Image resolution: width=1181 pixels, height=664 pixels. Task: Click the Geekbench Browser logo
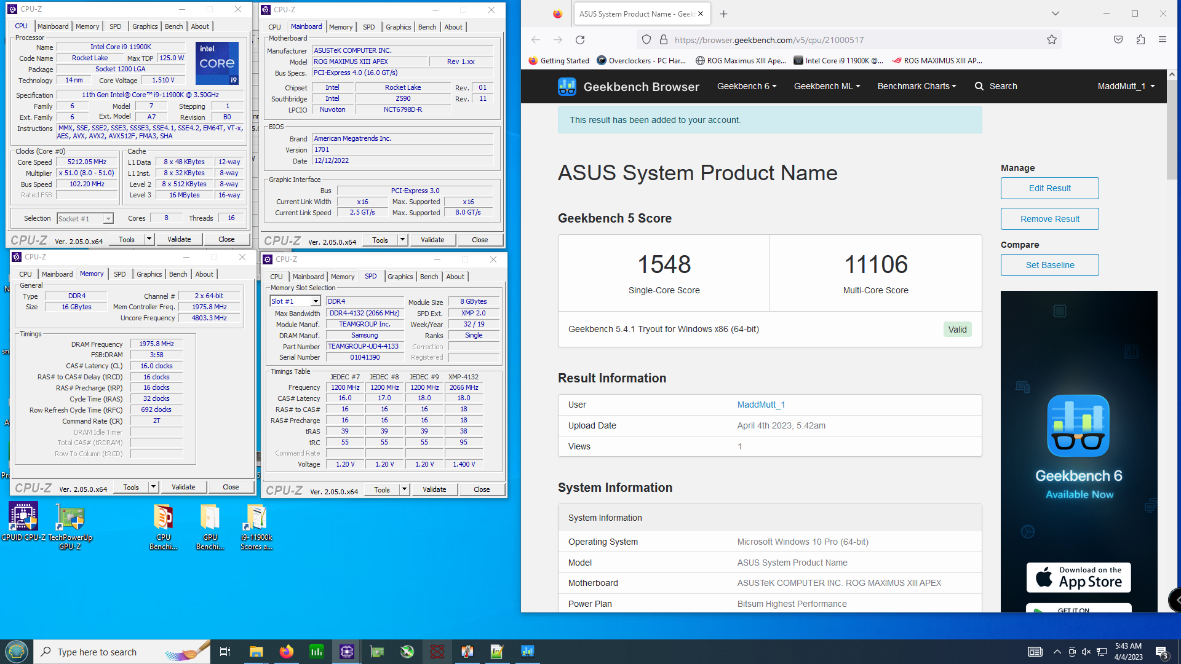pyautogui.click(x=629, y=87)
